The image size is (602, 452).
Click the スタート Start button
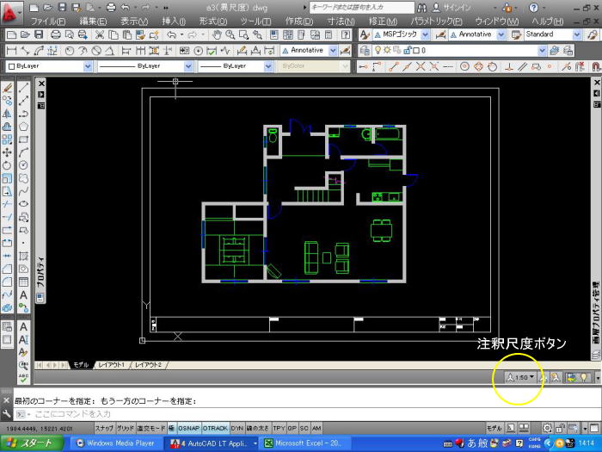point(32,443)
